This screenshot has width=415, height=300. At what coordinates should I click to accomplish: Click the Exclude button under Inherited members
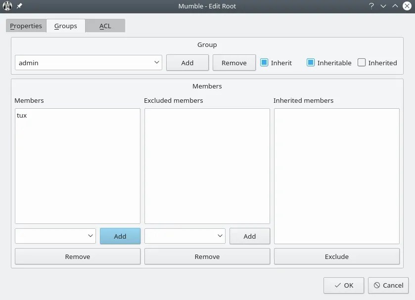336,257
